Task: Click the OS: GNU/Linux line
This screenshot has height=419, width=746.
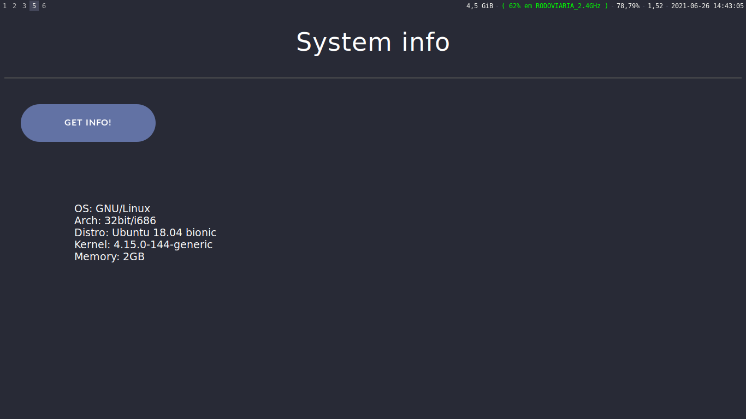Action: pos(112,208)
